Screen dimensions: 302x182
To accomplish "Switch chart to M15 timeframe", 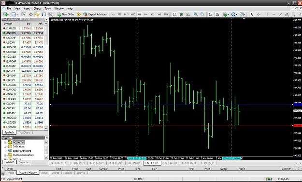I will pyautogui.click(x=126, y=14).
